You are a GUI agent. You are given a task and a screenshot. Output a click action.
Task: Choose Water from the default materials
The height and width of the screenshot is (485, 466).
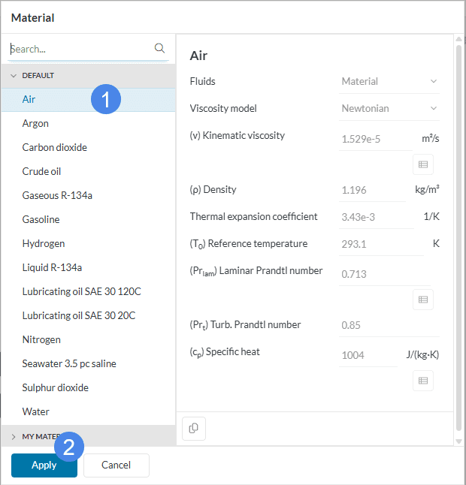35,411
